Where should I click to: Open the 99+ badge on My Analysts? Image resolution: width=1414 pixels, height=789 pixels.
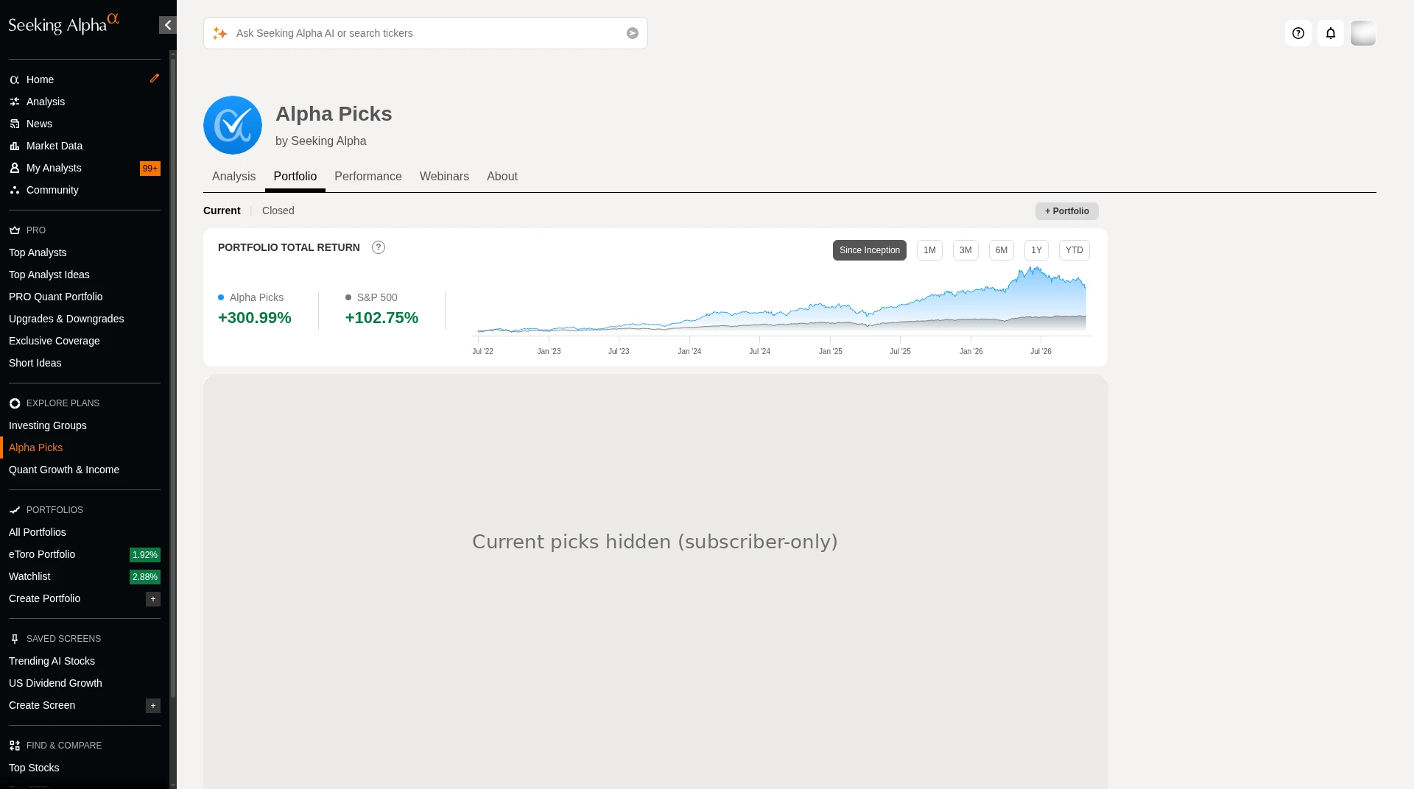[x=150, y=169]
